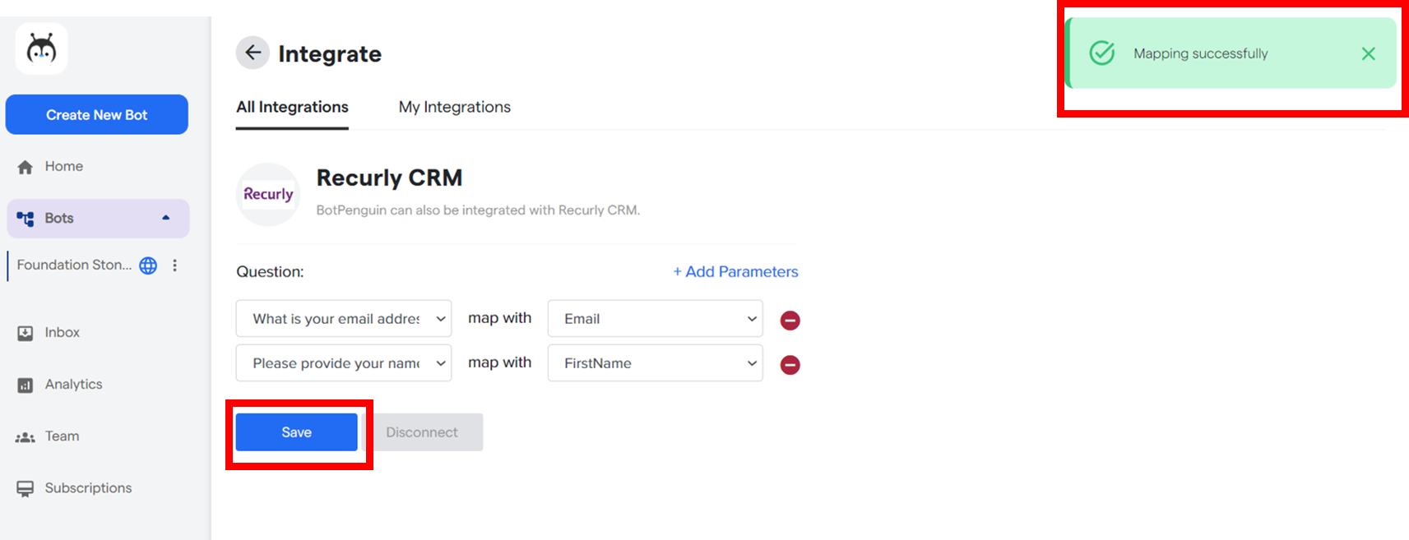Open the Team page
The height and width of the screenshot is (540, 1409).
(x=62, y=436)
